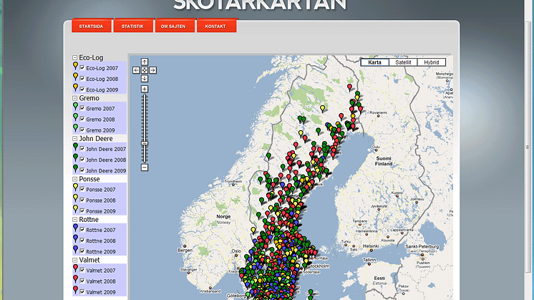
Task: Click the recenter map icon
Action: click(x=145, y=70)
